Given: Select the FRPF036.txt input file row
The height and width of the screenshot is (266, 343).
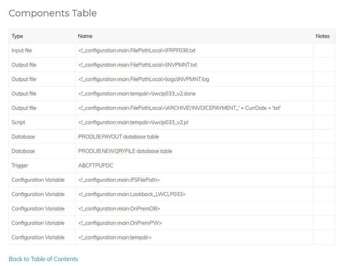Looking at the screenshot, I should coord(172,50).
